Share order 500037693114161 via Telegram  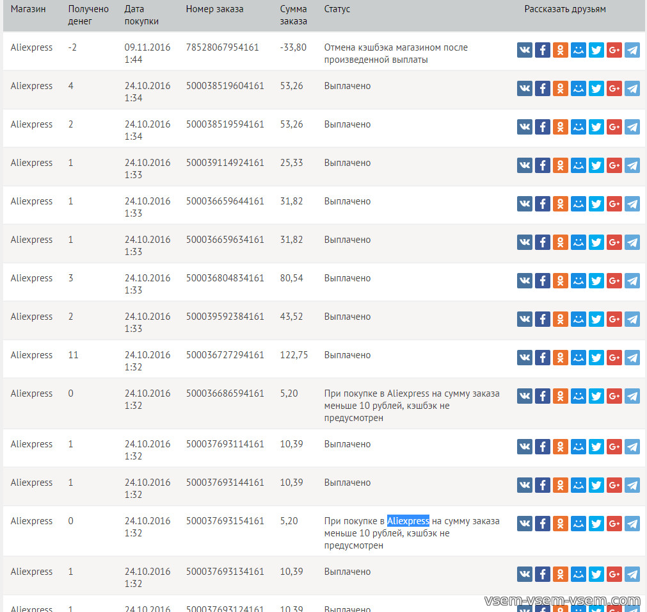632,447
